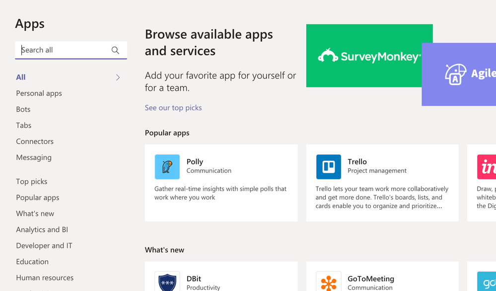Image resolution: width=496 pixels, height=291 pixels.
Task: Open Analytics and BI category
Action: click(42, 229)
